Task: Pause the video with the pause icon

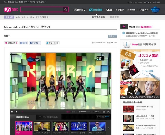Action: pyautogui.click(x=12, y=112)
